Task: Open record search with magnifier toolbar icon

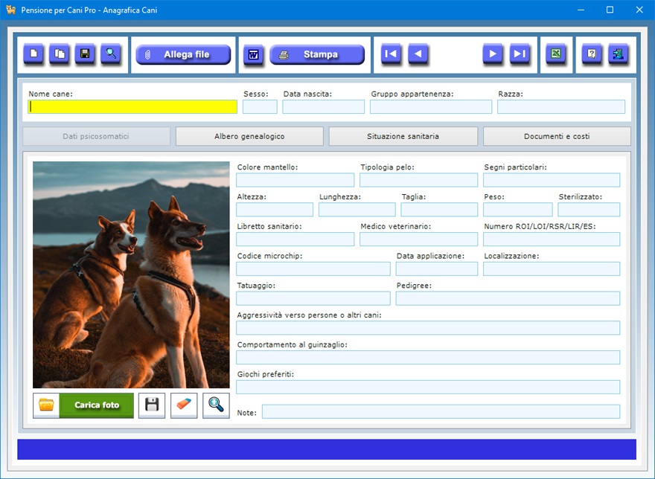Action: click(111, 54)
